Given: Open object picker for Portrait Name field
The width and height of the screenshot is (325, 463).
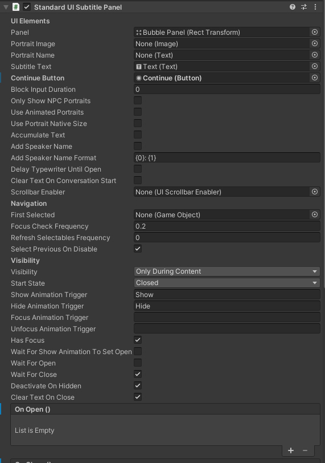Looking at the screenshot, I should pyautogui.click(x=315, y=55).
